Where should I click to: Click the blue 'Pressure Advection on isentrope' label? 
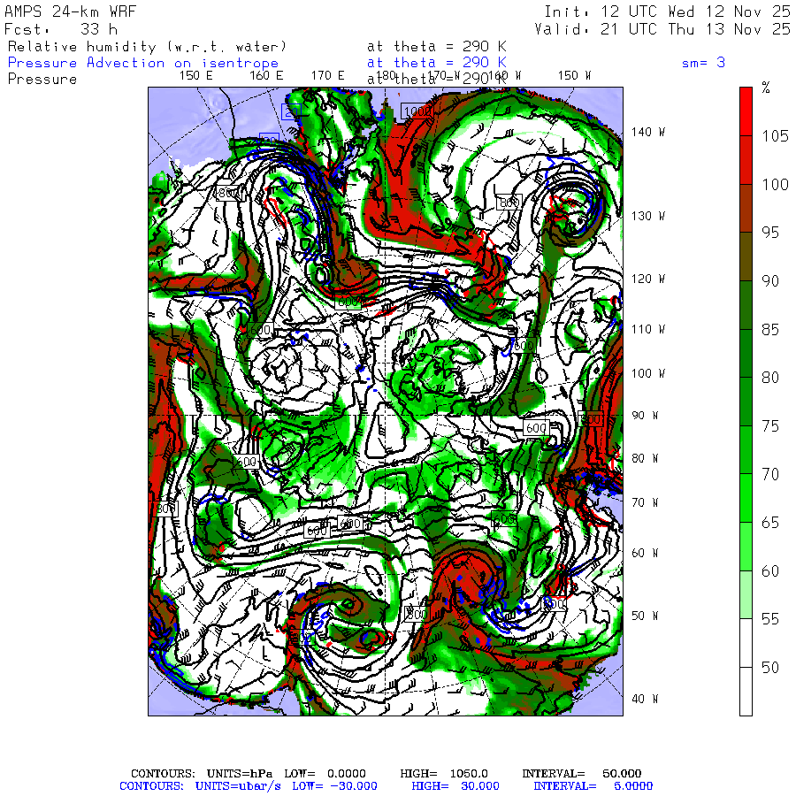(142, 63)
